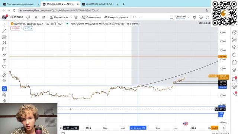Switch to BTCUSD 41638 browser tab
Viewport: 238px width, 134px height.
click(60, 4)
